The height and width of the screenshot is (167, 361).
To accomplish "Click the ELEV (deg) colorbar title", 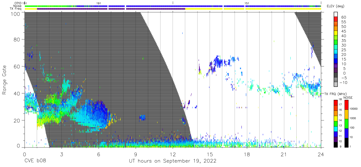I will point(335,6).
